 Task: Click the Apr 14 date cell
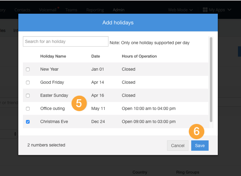tap(98, 83)
